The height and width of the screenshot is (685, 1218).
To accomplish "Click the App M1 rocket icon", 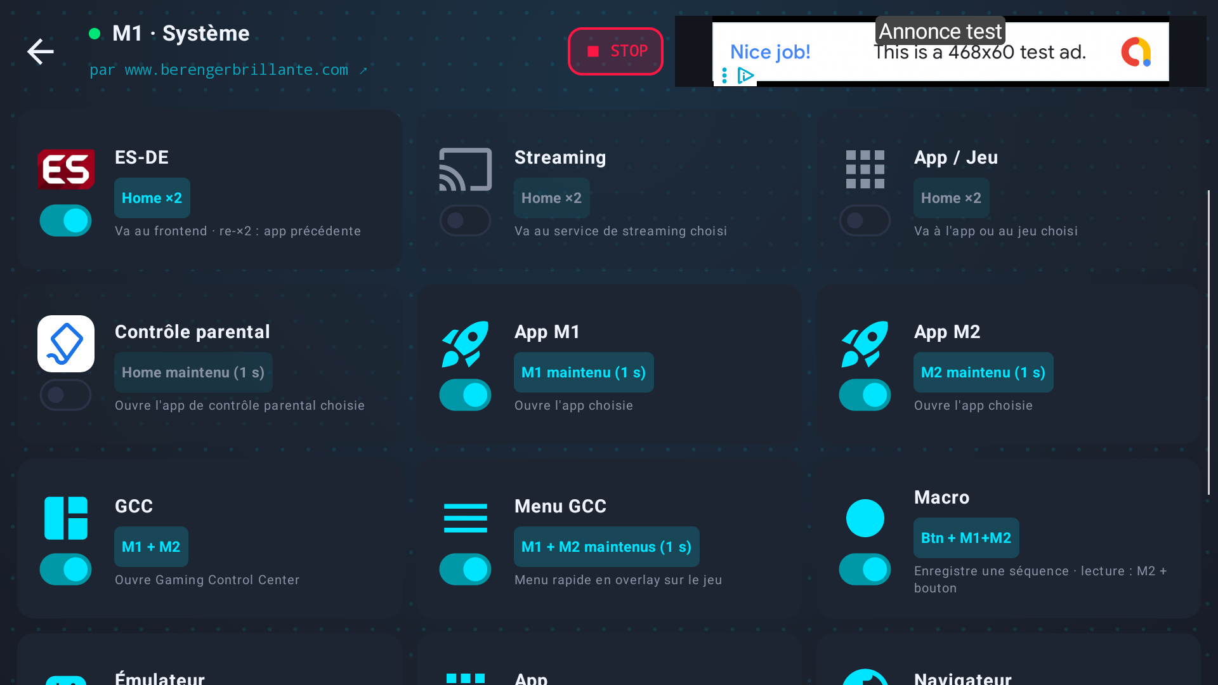I will [466, 344].
